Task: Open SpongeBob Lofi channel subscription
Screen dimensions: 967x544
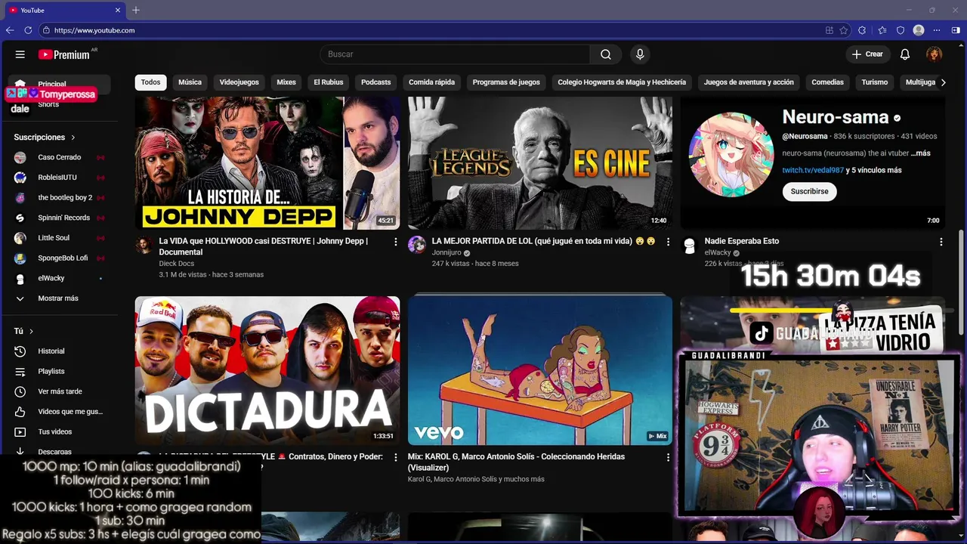Action: (x=62, y=258)
